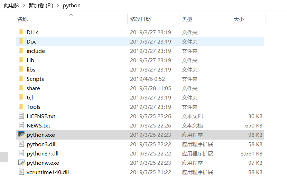Expand the breadcrumb arrow after 此电脑
Viewport: 287px width, 190px height.
(x=24, y=6)
